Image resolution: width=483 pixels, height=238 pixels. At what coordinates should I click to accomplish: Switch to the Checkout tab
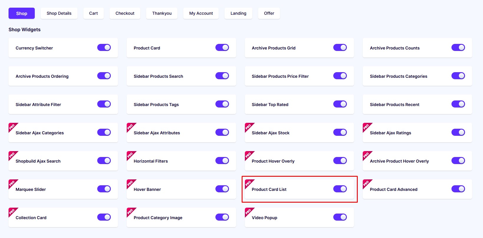(x=125, y=13)
